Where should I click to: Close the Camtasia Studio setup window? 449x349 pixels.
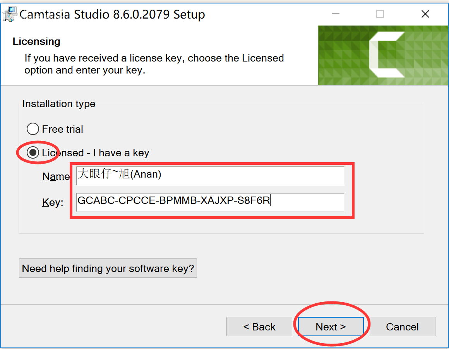coord(425,14)
